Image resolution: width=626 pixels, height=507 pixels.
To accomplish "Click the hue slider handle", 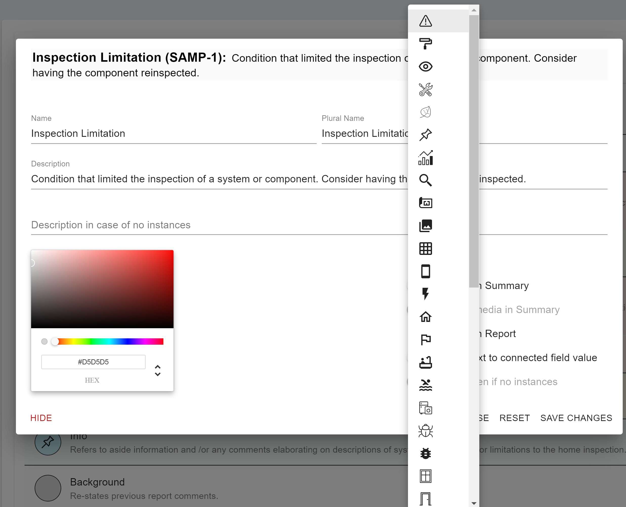I will [x=55, y=341].
